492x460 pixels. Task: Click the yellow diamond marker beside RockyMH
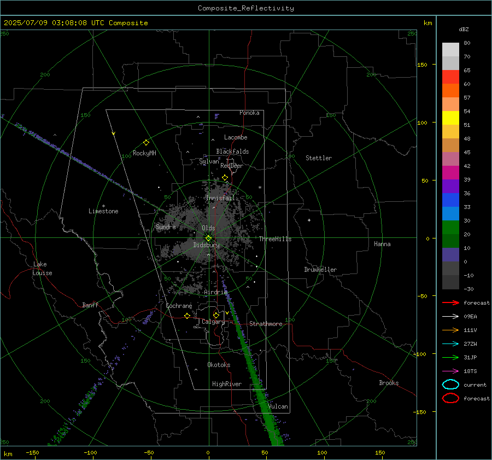[146, 143]
